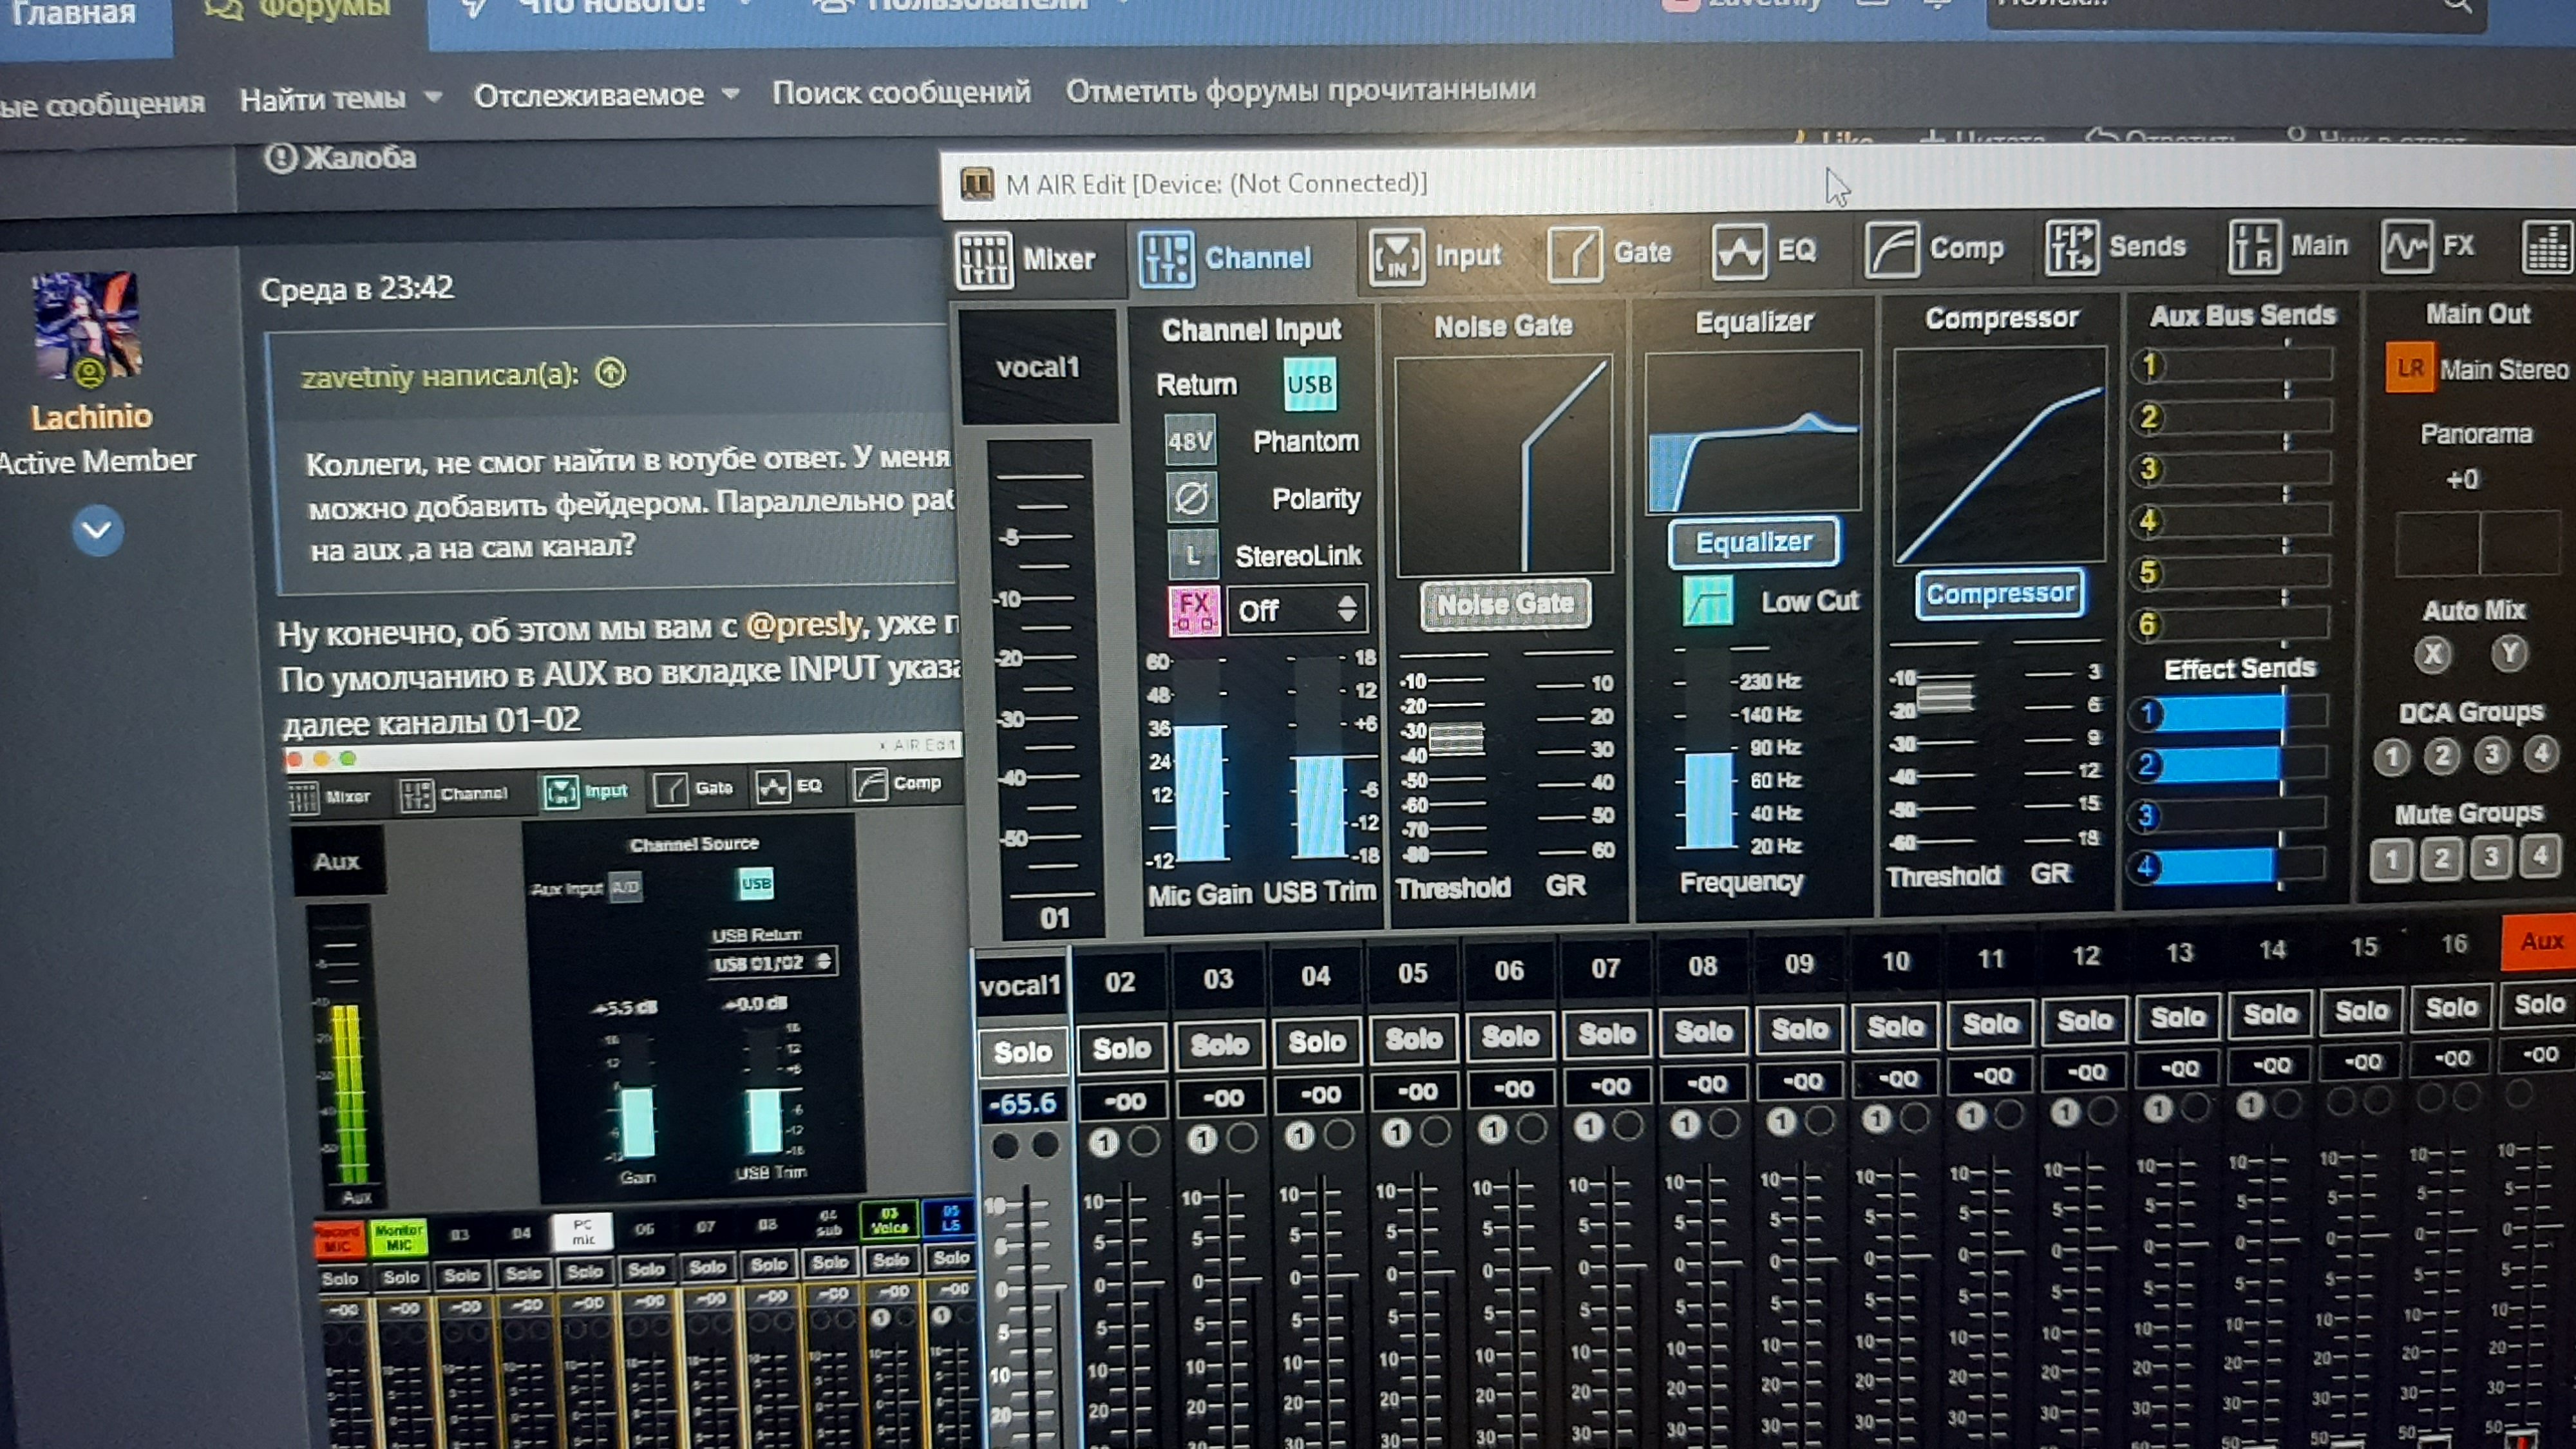Open the Mixer view icon

tap(985, 260)
